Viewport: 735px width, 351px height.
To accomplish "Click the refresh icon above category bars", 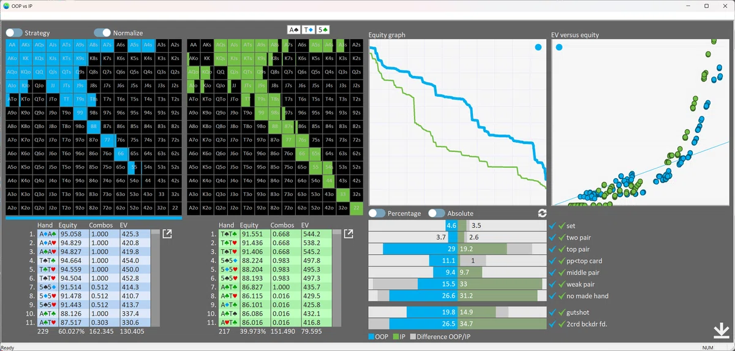I will point(541,213).
